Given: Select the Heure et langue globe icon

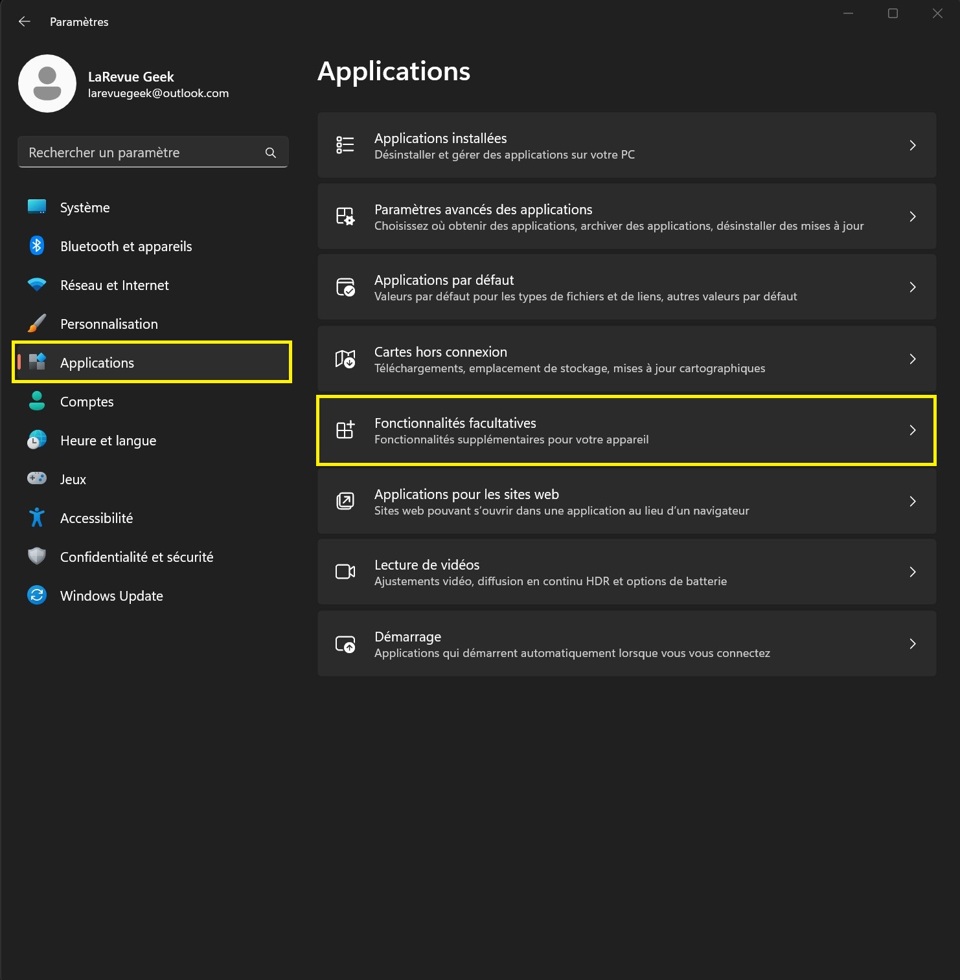Looking at the screenshot, I should pos(37,440).
